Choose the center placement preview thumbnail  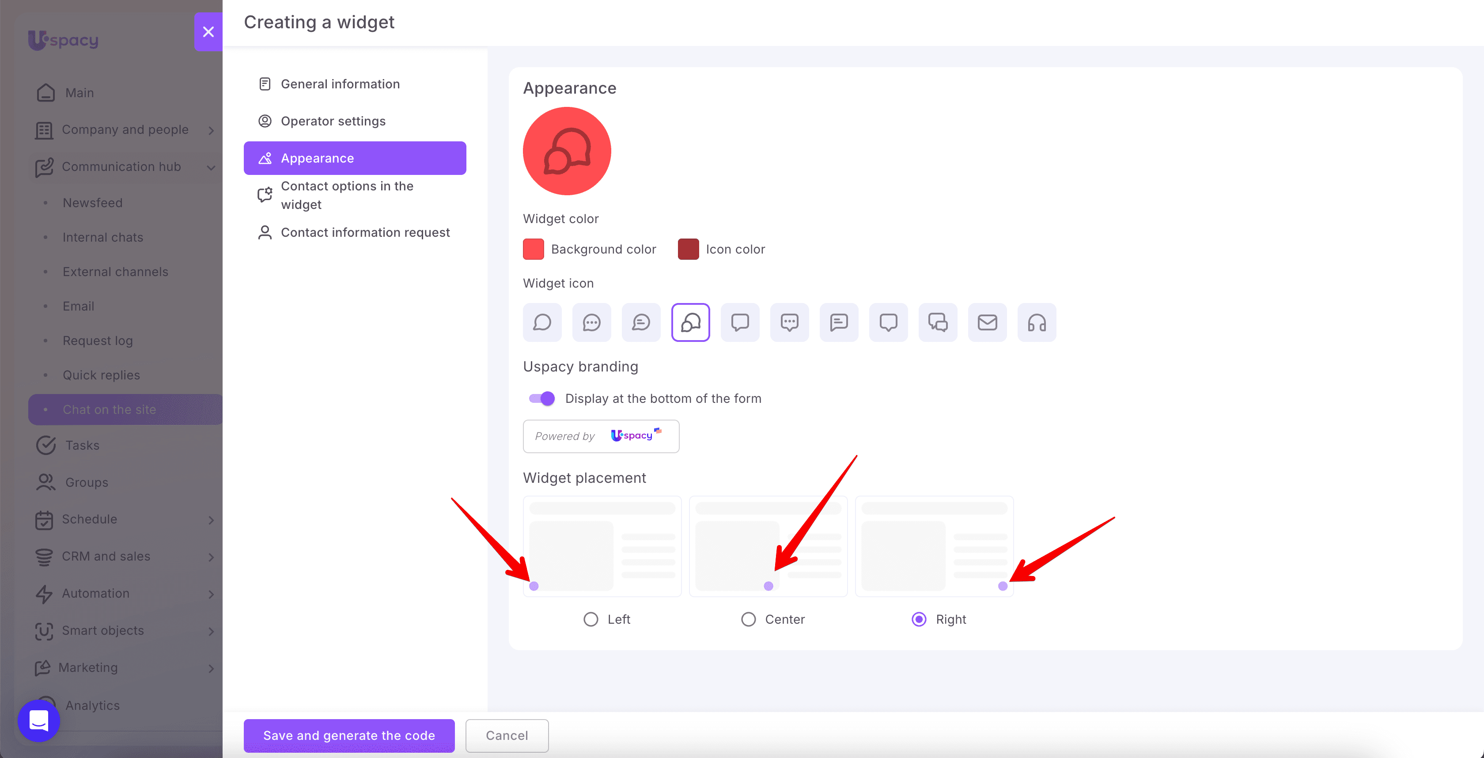coord(768,546)
